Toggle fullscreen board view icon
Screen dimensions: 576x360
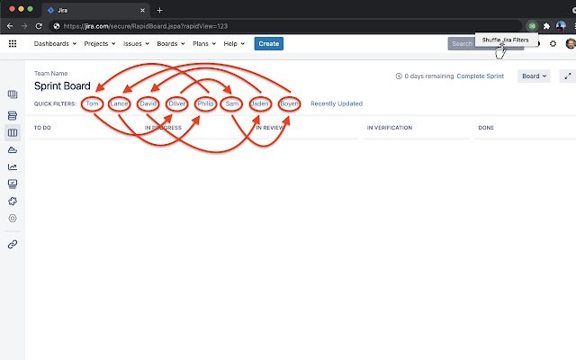click(x=568, y=76)
